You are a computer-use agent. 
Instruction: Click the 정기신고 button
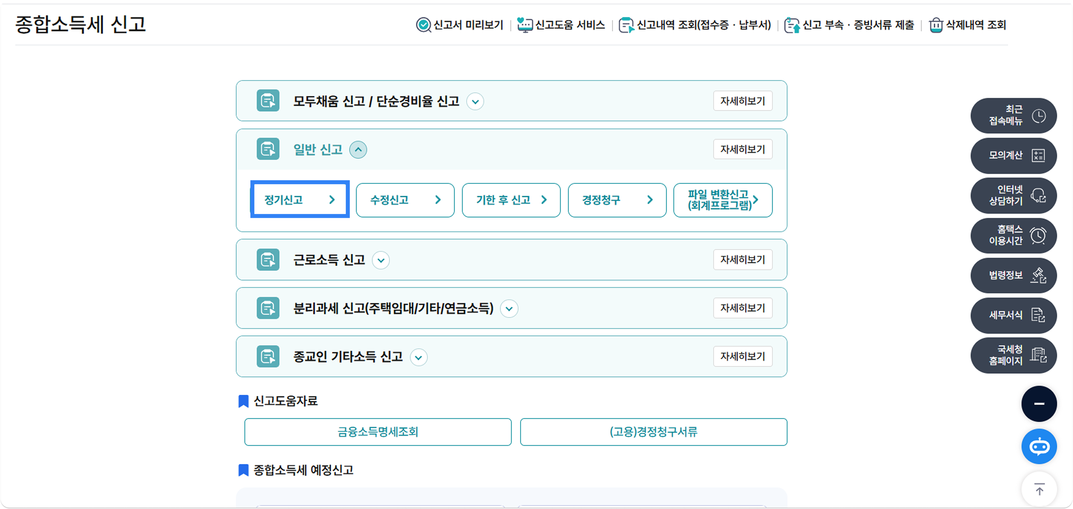click(x=300, y=200)
